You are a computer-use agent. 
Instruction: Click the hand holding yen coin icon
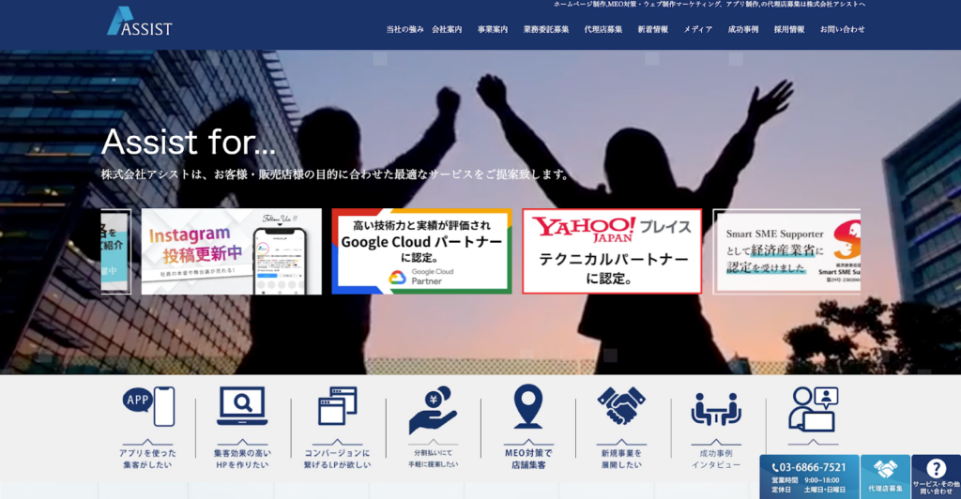coord(433,410)
